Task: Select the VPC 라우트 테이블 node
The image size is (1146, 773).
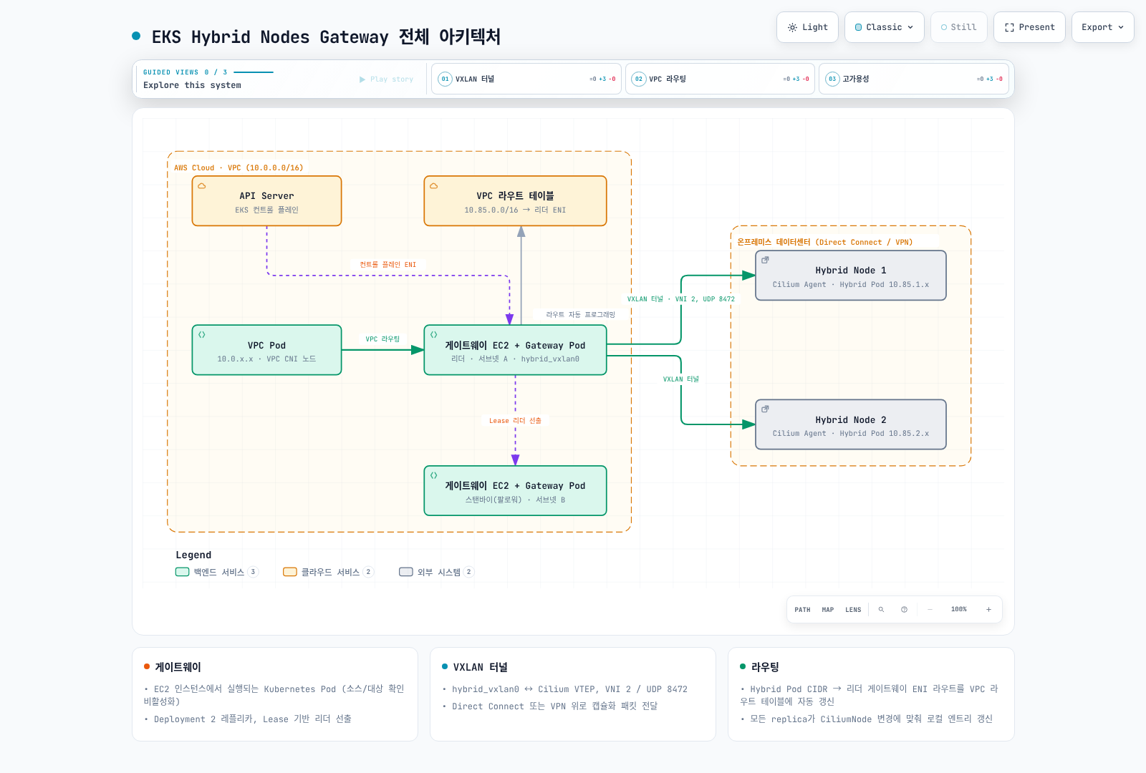Action: click(x=515, y=201)
